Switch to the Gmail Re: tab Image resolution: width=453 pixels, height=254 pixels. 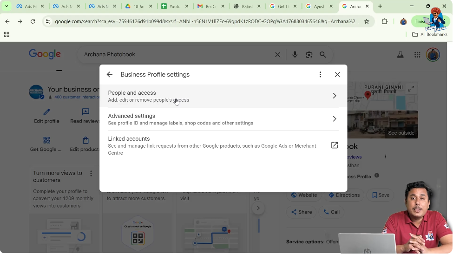[211, 6]
